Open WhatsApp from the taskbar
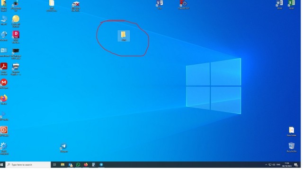This screenshot has width=303, height=170. click(78, 165)
